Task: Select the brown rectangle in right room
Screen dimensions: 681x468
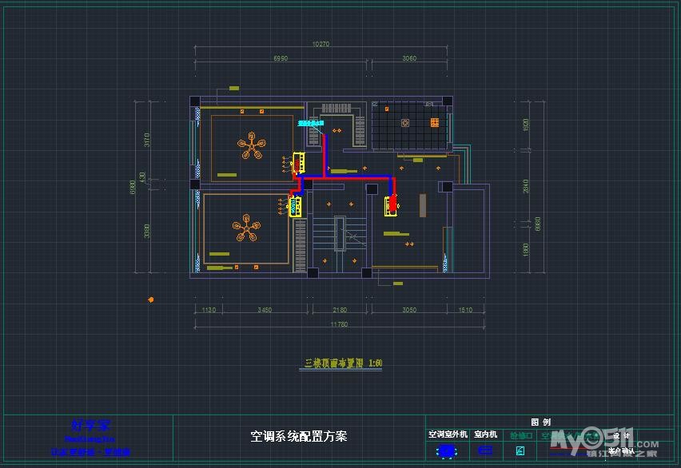Action: tap(423, 205)
